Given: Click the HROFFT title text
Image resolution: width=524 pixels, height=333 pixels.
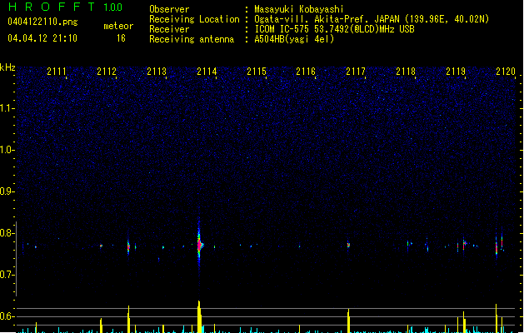Looking at the screenshot, I should coord(52,7).
